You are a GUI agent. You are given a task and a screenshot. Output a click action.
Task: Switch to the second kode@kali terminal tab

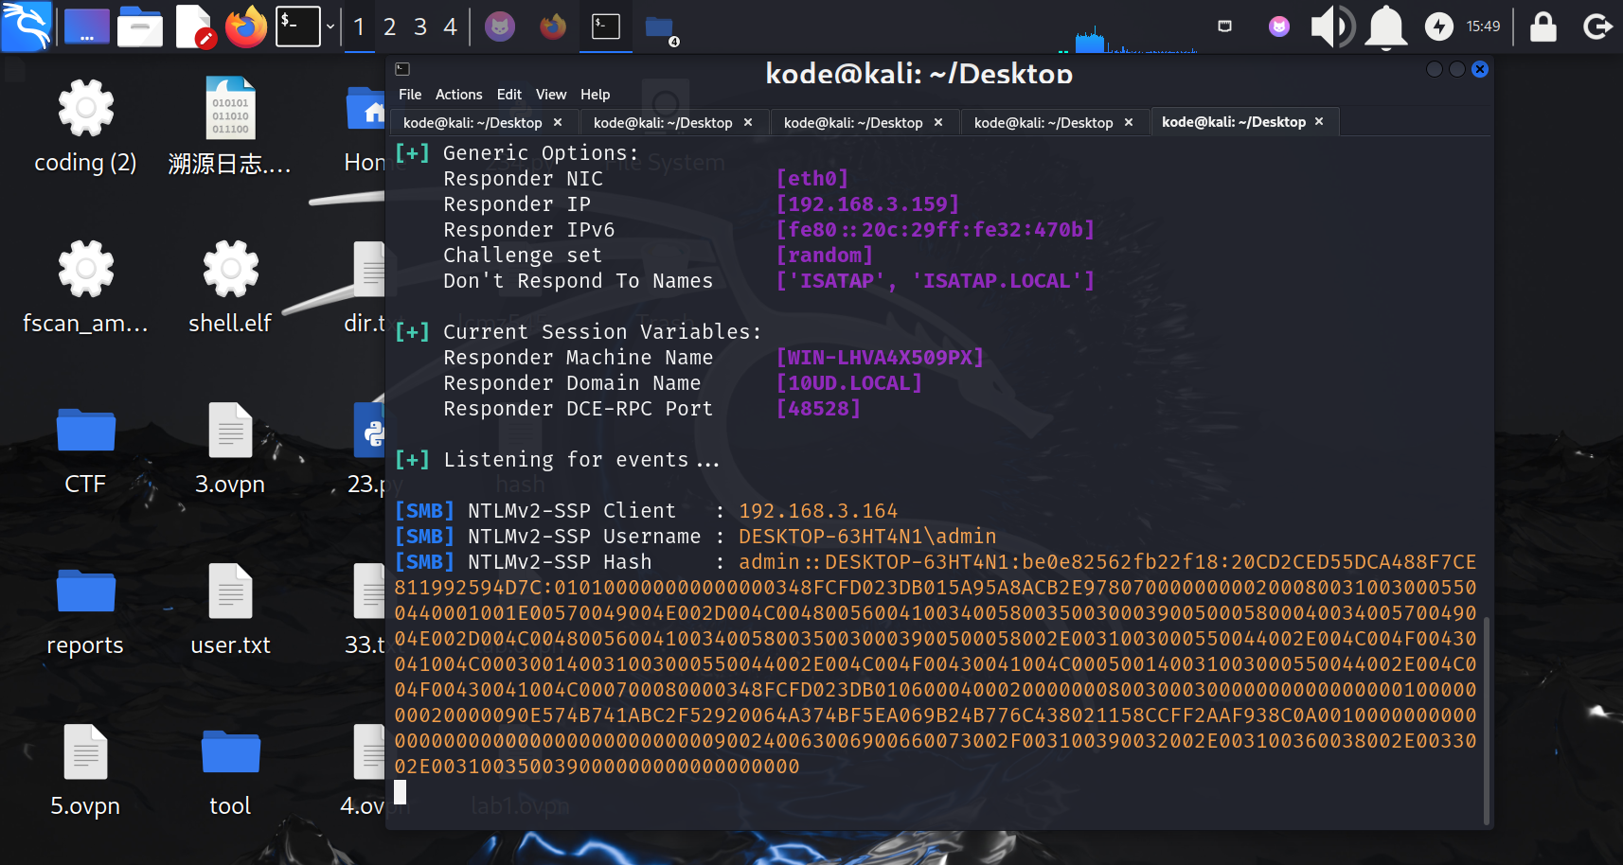click(x=663, y=123)
